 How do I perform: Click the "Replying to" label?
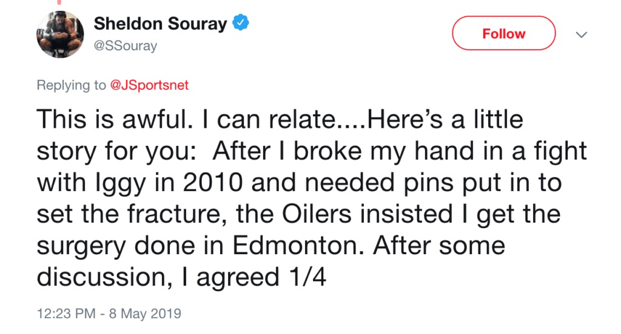click(x=71, y=85)
